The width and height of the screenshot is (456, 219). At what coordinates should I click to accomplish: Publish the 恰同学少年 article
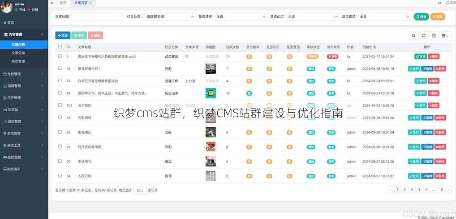tap(421, 93)
